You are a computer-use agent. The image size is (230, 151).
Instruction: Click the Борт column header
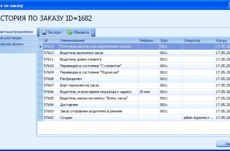pyautogui.click(x=170, y=40)
